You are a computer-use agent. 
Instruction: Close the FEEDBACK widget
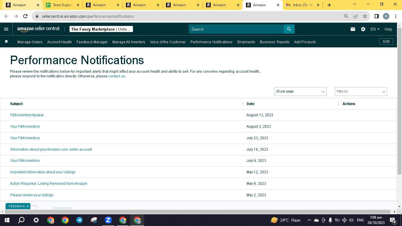pyautogui.click(x=28, y=206)
